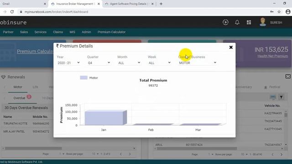Click the Premium Calculator card link
This screenshot has width=292, height=164.
35,51
